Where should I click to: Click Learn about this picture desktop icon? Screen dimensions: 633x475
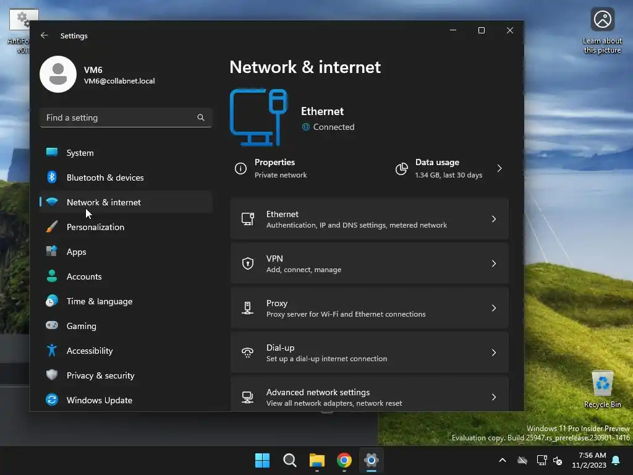(x=602, y=31)
